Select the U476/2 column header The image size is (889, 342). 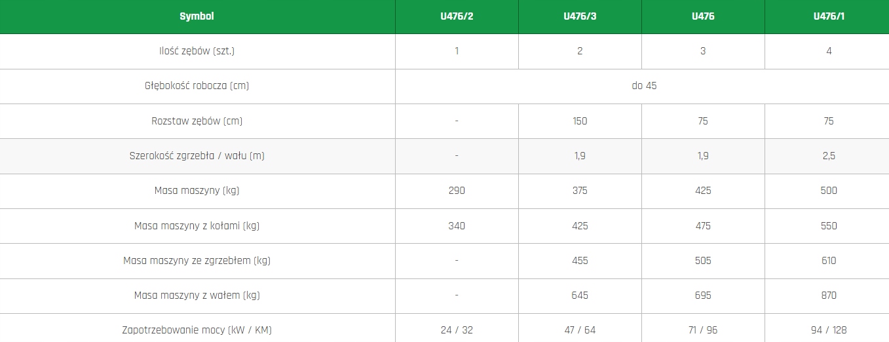coord(457,16)
